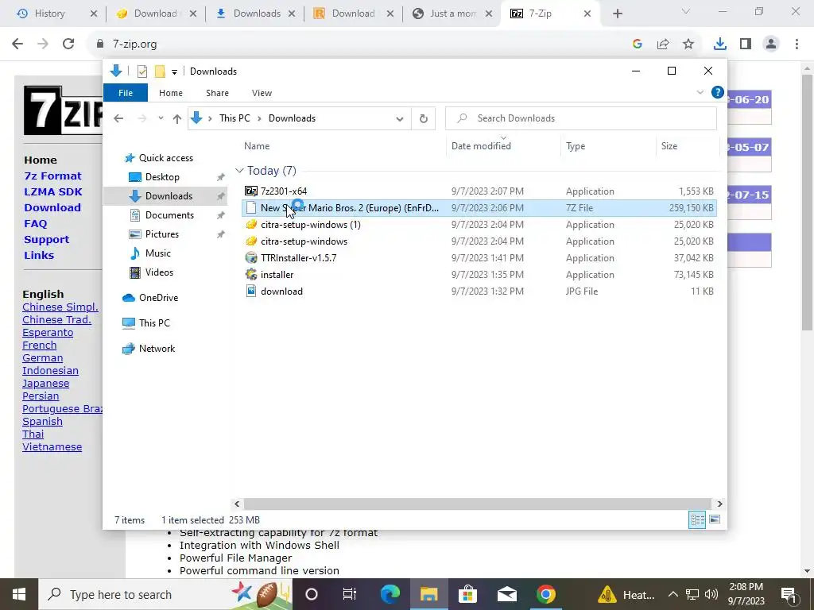The height and width of the screenshot is (610, 814).
Task: Open Chrome side panel icon
Action: pyautogui.click(x=746, y=44)
